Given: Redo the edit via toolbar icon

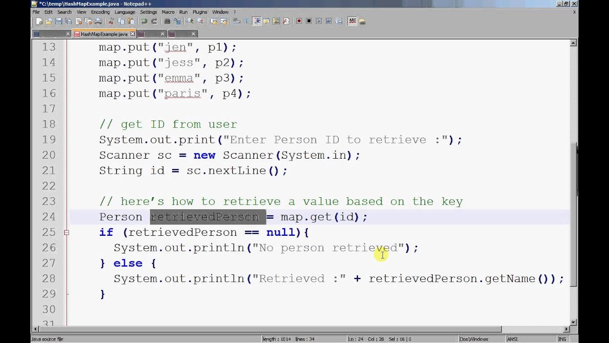Looking at the screenshot, I should (154, 21).
